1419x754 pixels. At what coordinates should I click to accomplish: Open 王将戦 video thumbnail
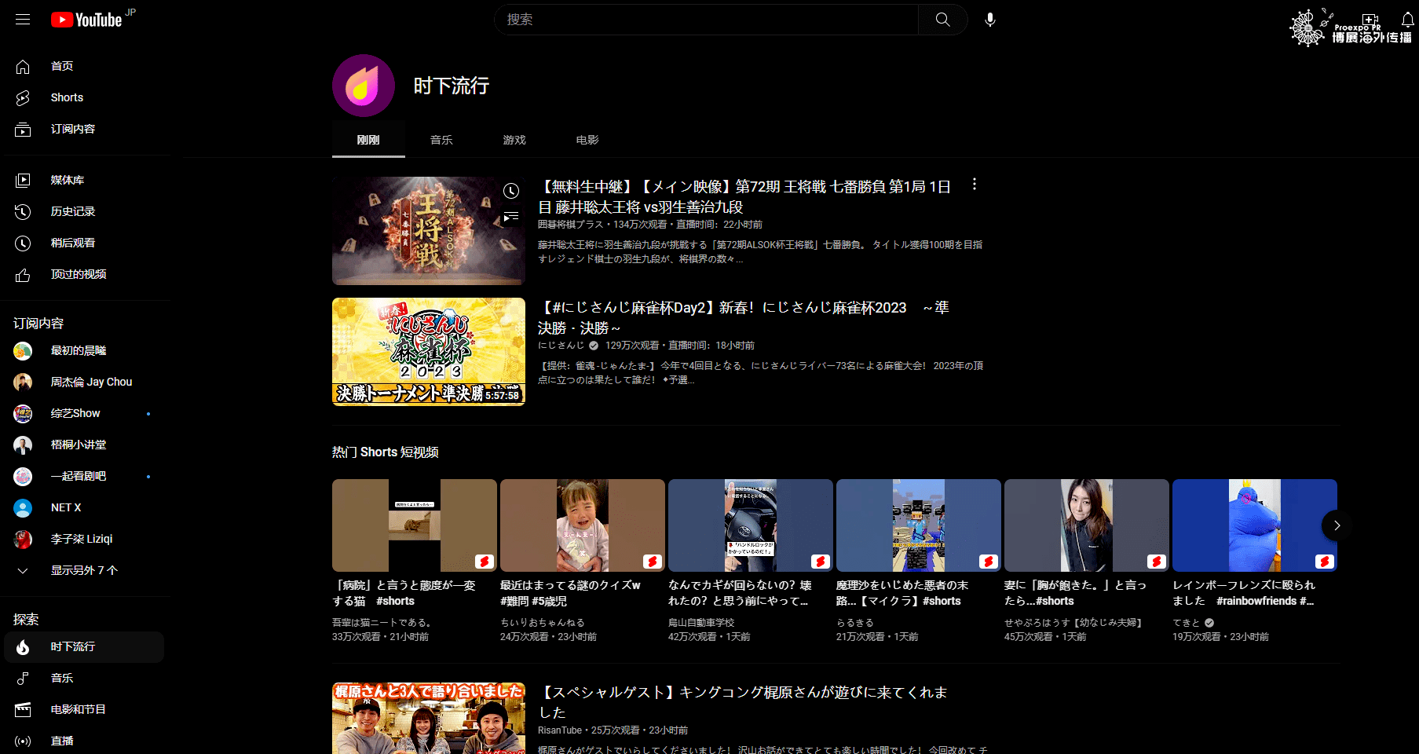(x=429, y=231)
